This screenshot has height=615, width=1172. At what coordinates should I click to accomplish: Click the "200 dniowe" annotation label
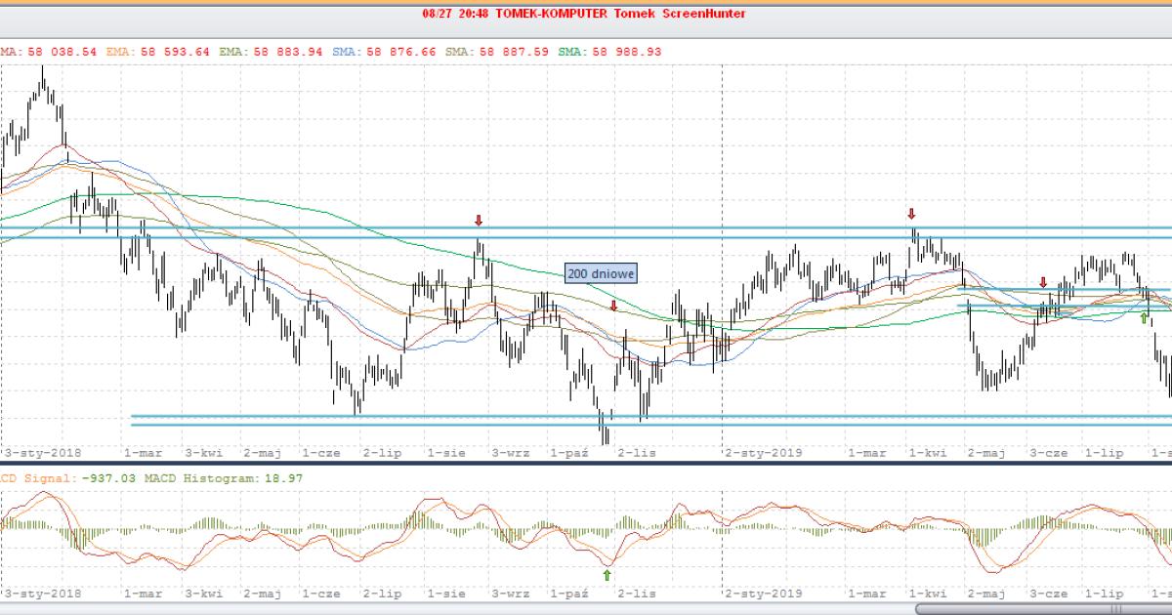601,274
